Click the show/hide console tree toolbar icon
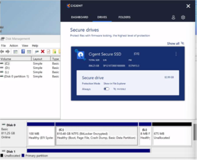197x160 pixels. [15, 52]
